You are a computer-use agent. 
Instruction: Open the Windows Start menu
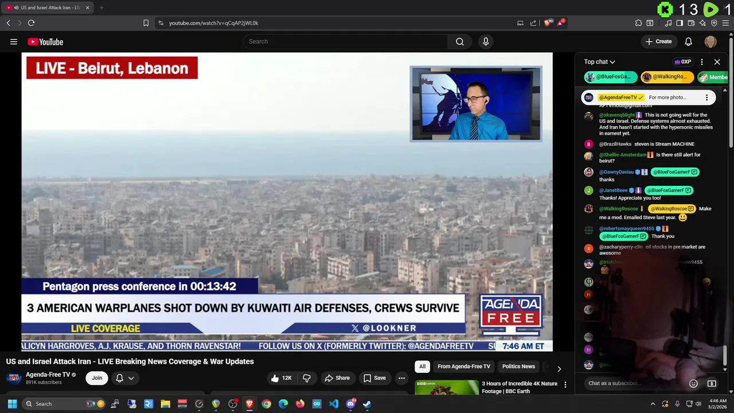click(x=12, y=404)
